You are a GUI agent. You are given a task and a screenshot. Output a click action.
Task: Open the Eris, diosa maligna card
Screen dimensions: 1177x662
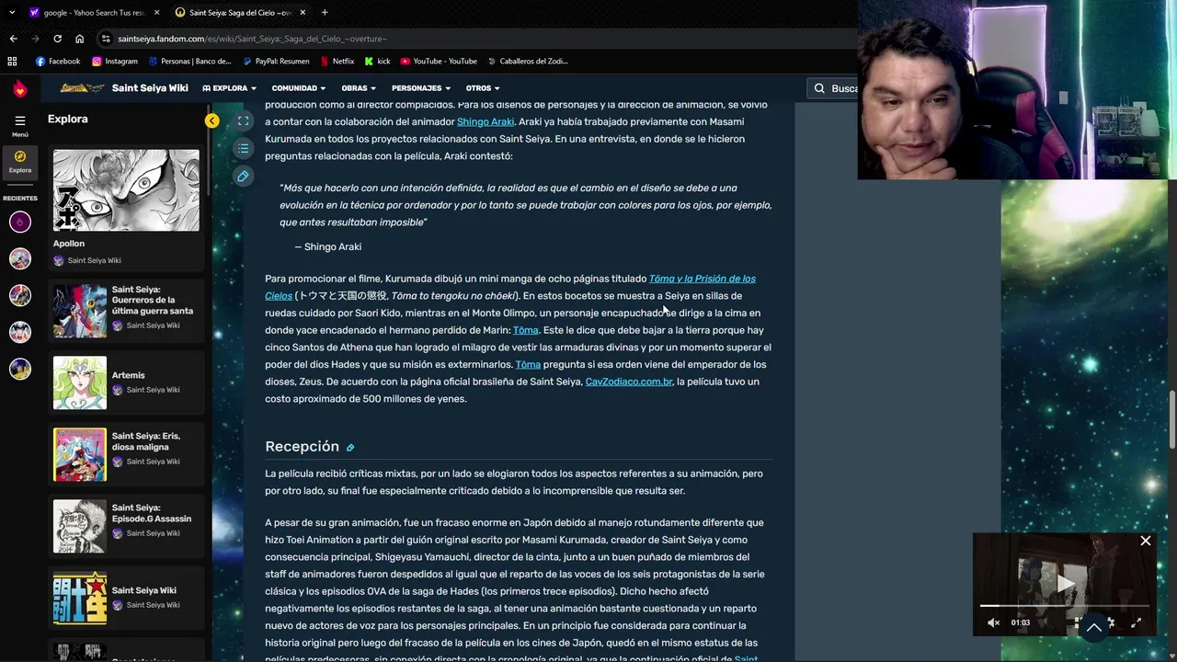click(126, 454)
